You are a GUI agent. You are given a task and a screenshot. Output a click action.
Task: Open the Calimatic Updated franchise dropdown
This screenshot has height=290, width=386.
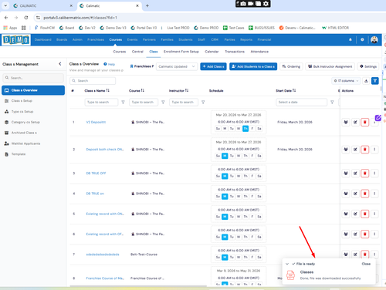tap(177, 66)
